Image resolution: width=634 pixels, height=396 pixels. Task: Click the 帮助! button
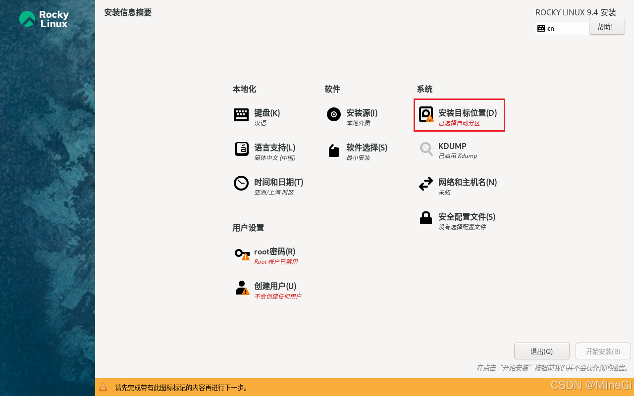607,27
